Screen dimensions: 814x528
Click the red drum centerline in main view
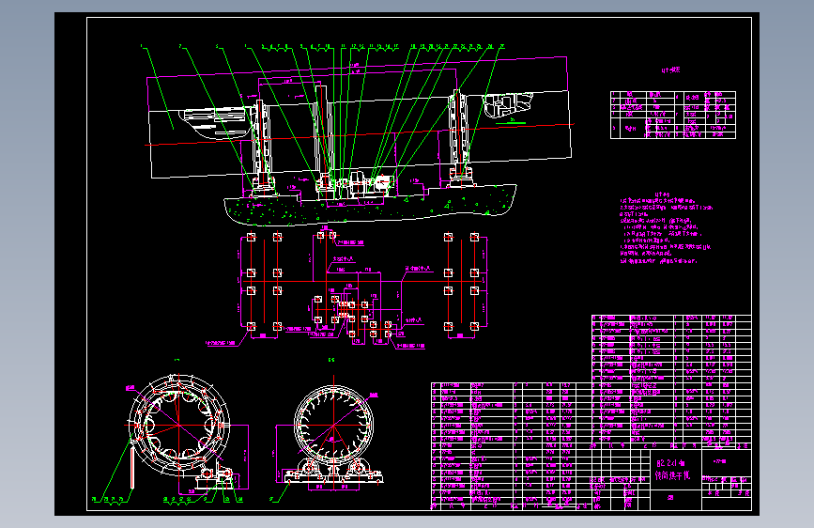point(360,134)
